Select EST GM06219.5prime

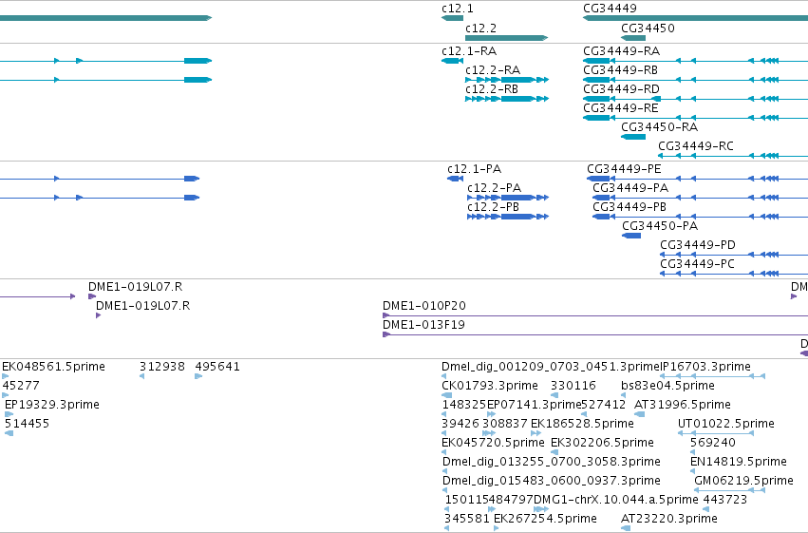743,482
